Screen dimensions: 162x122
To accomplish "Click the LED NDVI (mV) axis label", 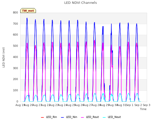I will tap(4, 57).
